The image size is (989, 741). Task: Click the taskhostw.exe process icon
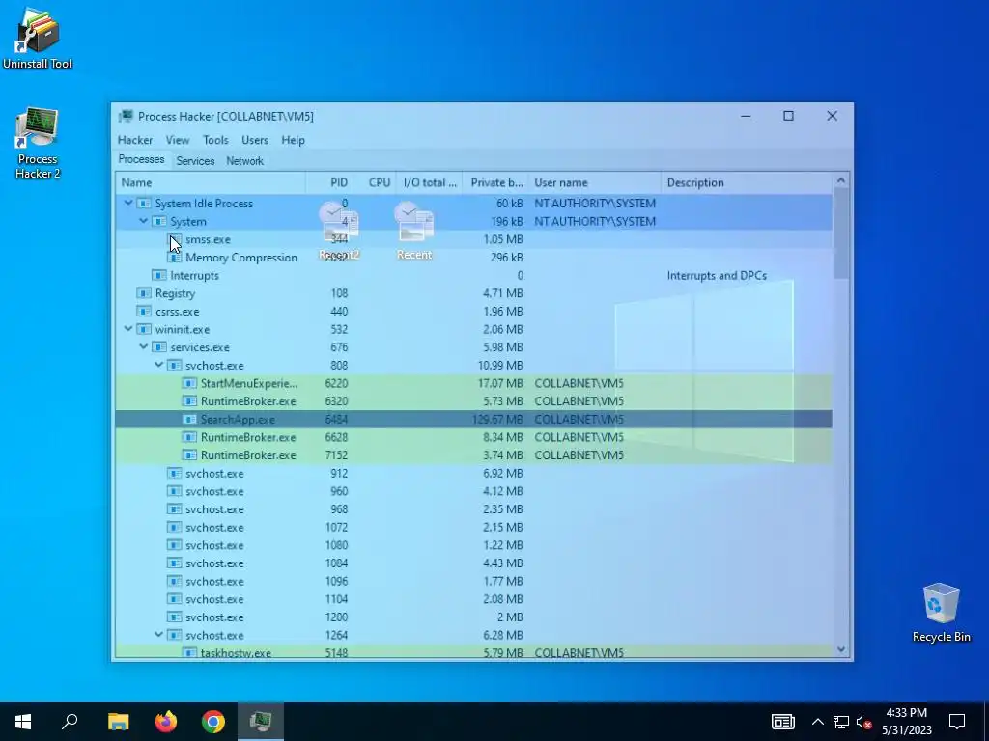coord(190,653)
